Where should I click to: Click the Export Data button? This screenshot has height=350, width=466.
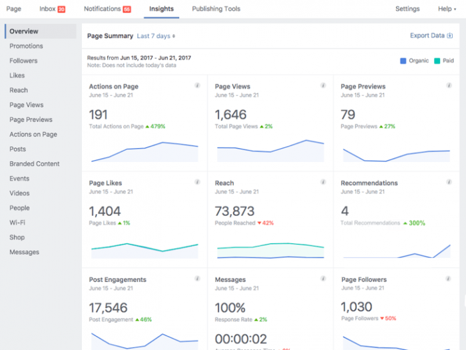tap(430, 36)
